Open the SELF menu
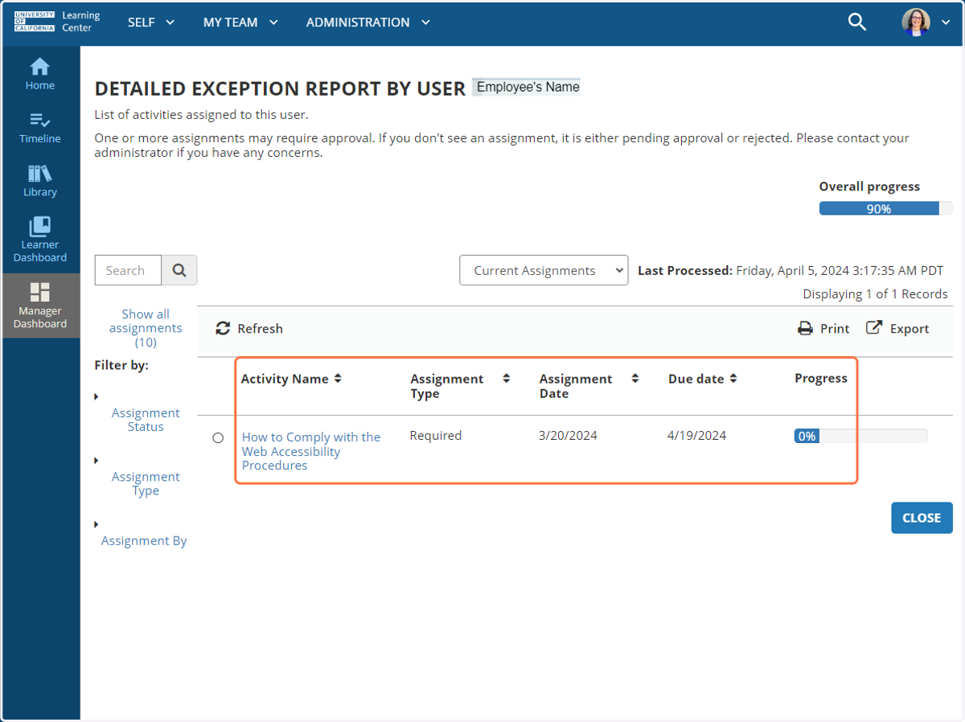Screen dimensions: 965x722 click(x=151, y=23)
